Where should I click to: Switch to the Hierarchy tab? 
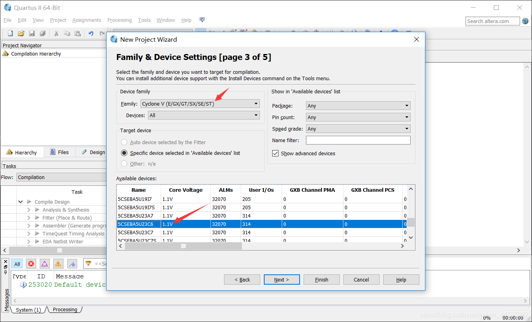(22, 152)
